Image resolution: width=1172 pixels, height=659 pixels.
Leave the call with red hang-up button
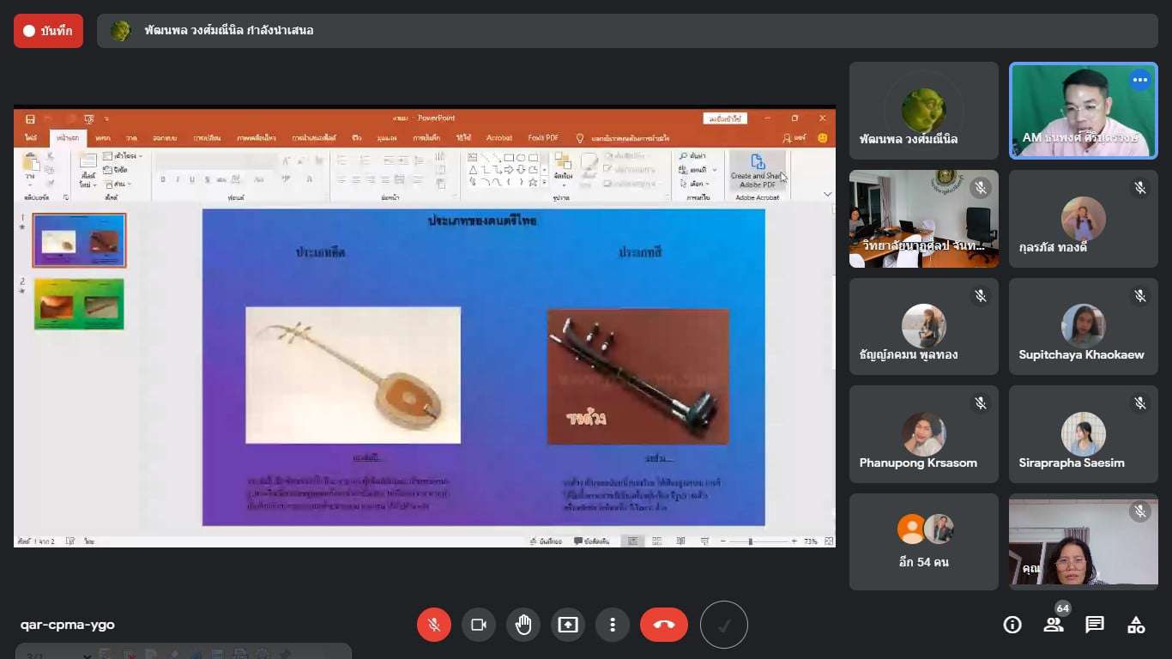664,625
